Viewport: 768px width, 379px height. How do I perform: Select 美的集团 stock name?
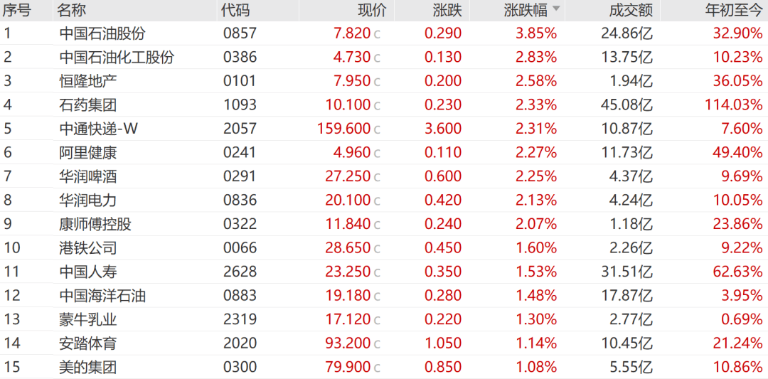coord(87,368)
